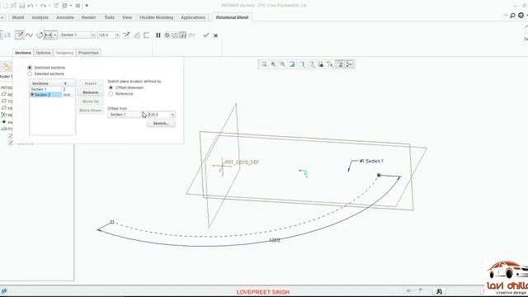The height and width of the screenshot is (297, 528).
Task: Open the Saved Orientations icon in the graphics toolbar
Action: click(x=312, y=64)
